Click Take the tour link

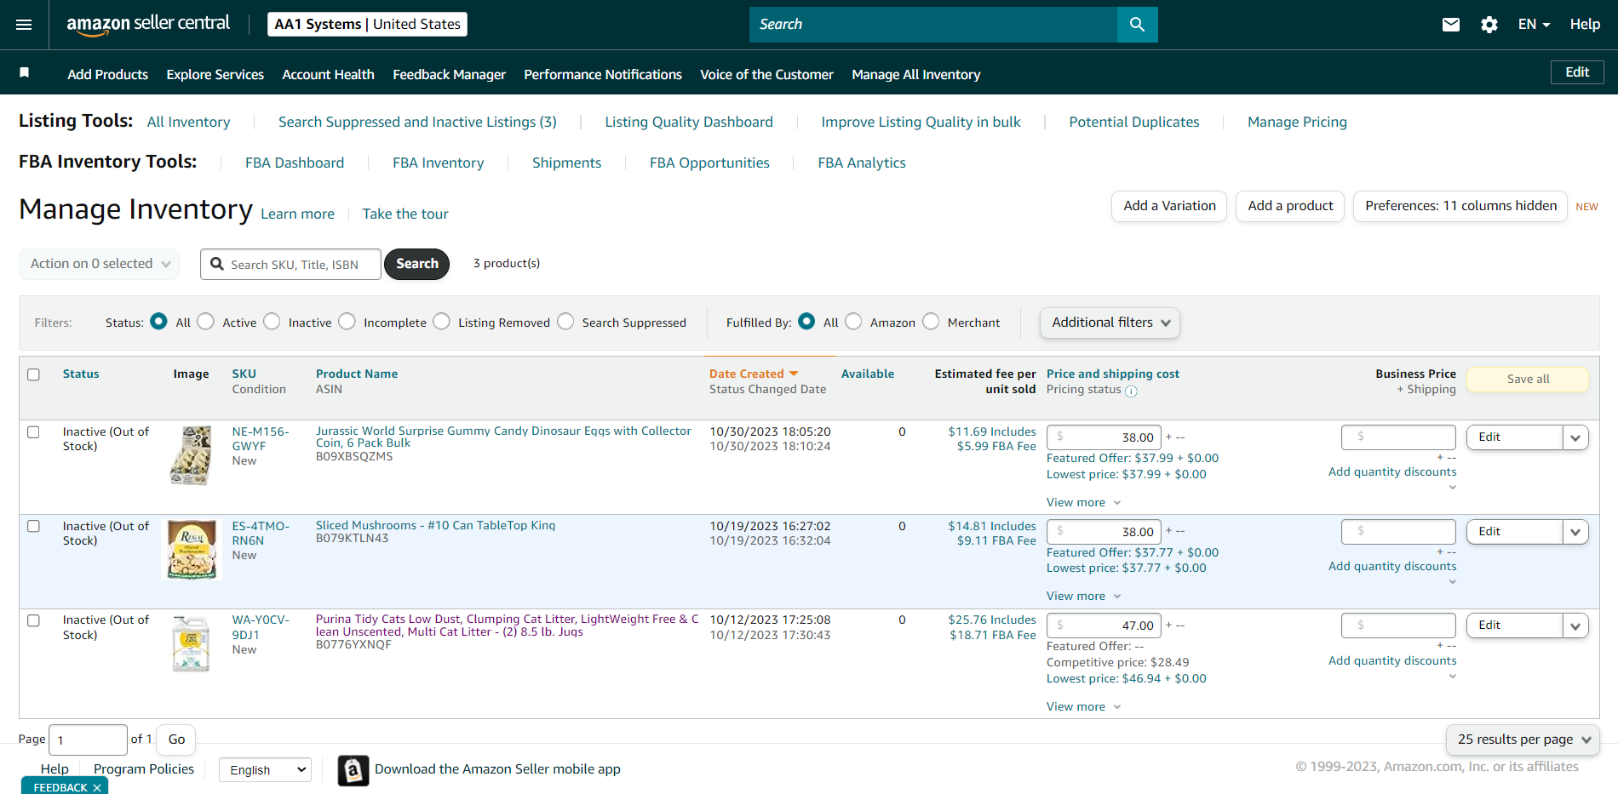[405, 214]
